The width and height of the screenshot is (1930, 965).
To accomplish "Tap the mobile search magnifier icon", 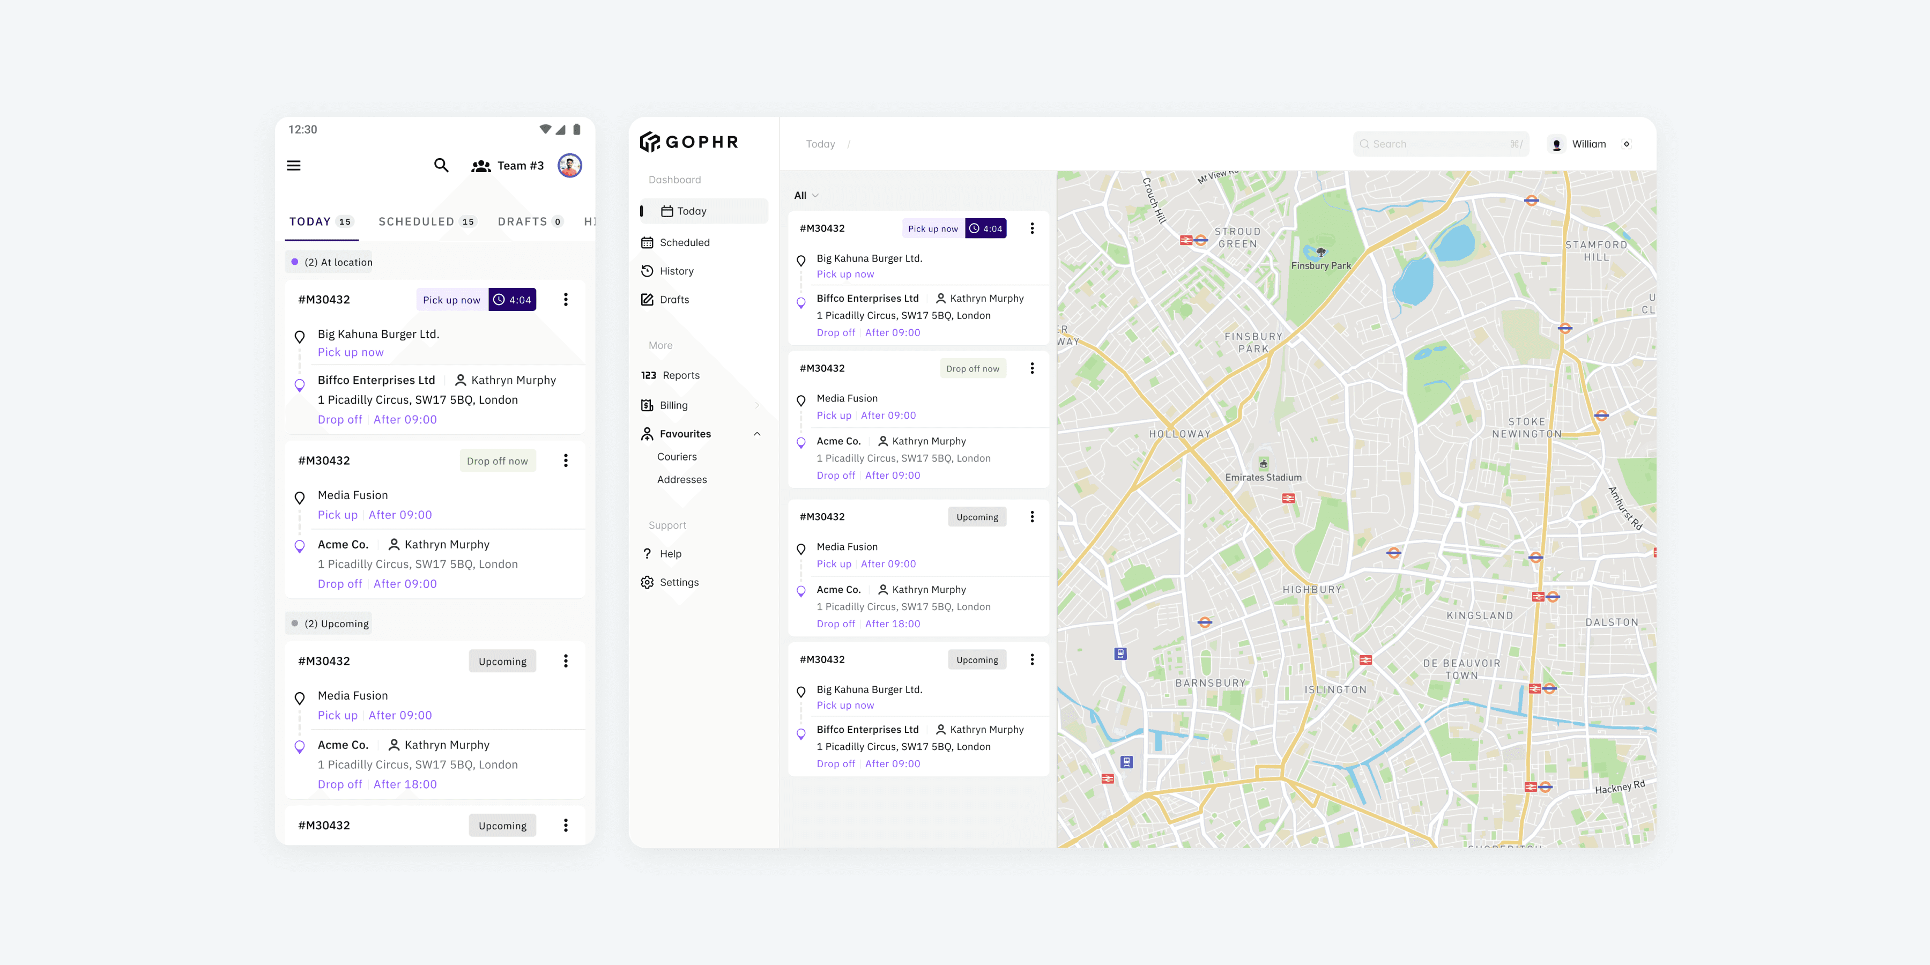I will [441, 166].
